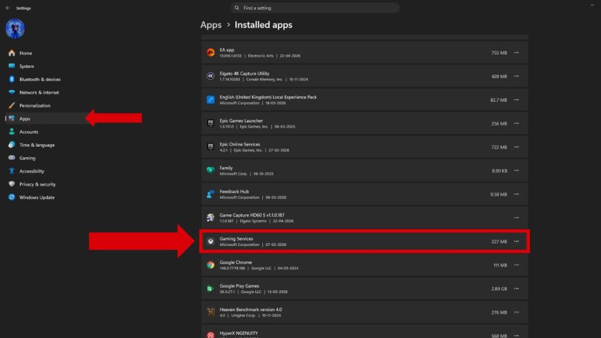Viewport: 601px width, 338px height.
Task: Open more options for Epic Games Launcher
Action: (x=516, y=123)
